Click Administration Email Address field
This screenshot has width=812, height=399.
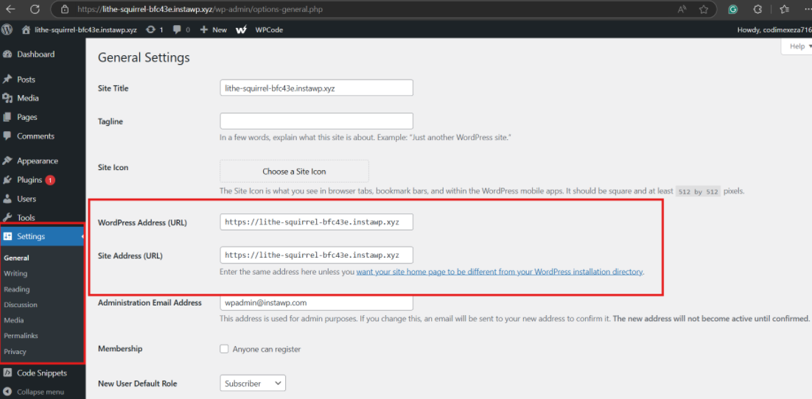click(x=316, y=303)
